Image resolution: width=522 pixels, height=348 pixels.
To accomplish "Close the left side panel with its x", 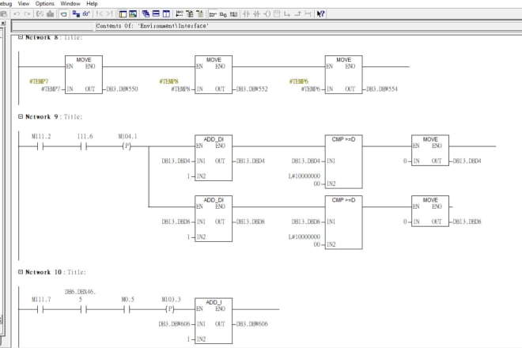I will point(3,23).
